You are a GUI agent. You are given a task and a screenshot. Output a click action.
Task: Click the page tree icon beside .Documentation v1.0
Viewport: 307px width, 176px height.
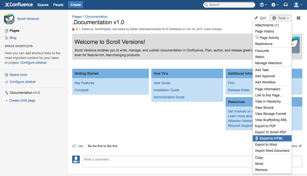point(7,93)
